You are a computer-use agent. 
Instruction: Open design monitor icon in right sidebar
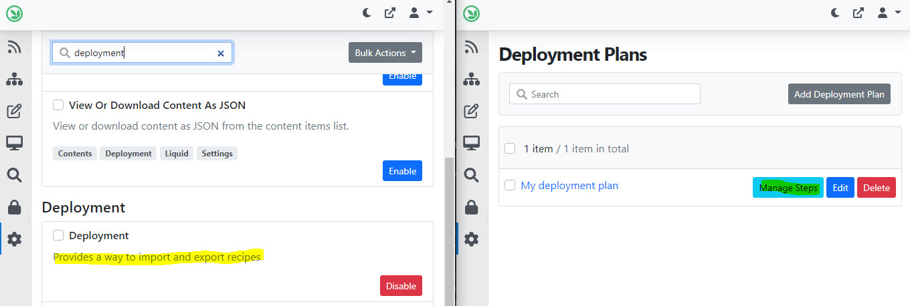pos(472,143)
